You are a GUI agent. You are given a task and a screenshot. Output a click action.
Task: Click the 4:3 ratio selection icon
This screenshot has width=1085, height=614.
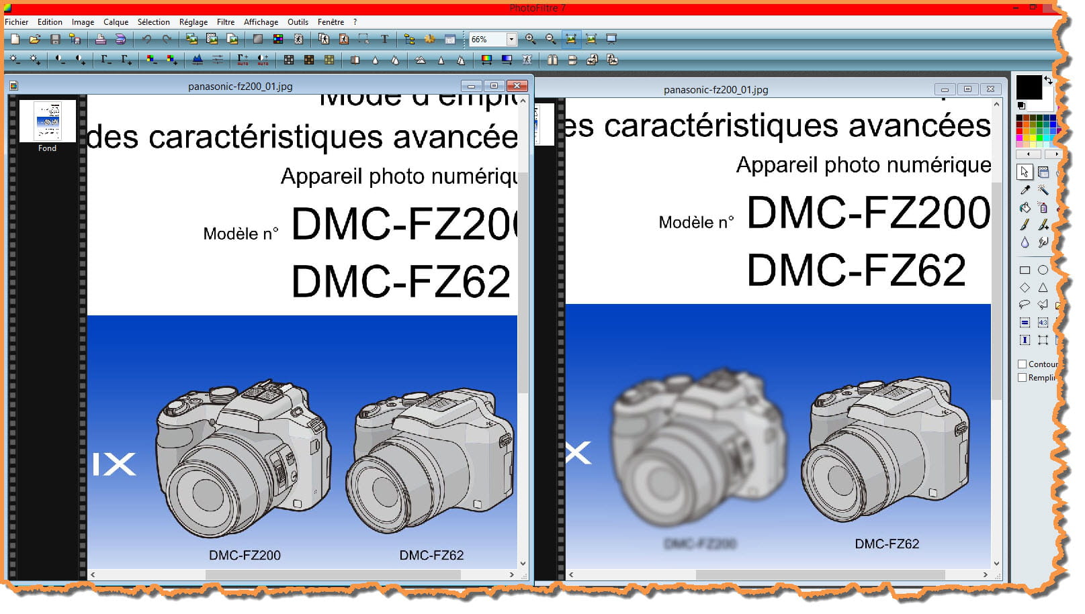click(x=1043, y=323)
